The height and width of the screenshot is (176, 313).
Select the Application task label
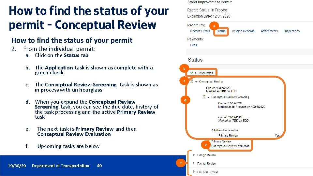coord(206,73)
